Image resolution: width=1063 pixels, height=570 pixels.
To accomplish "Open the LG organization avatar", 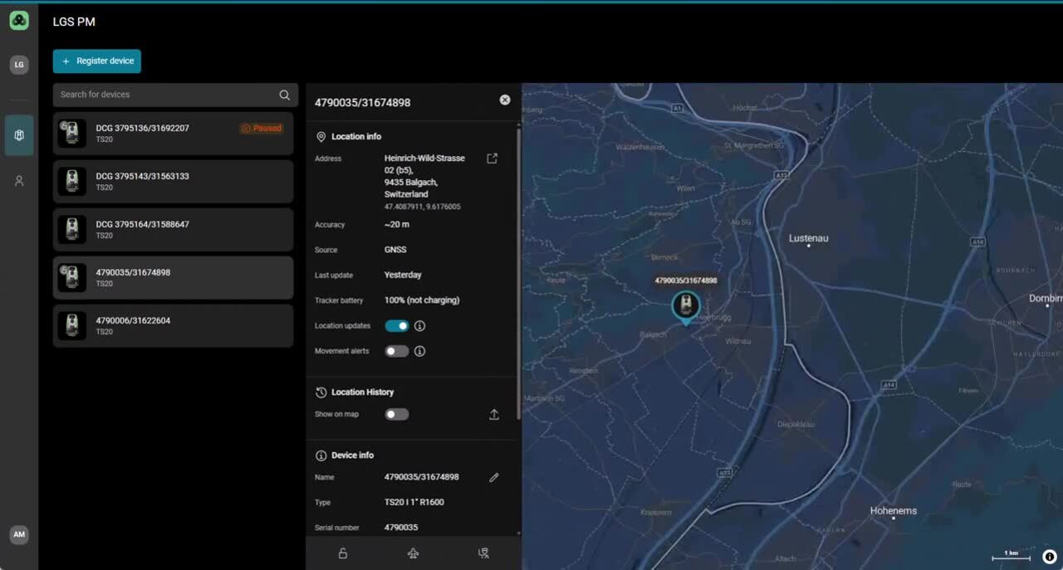I will (x=19, y=65).
